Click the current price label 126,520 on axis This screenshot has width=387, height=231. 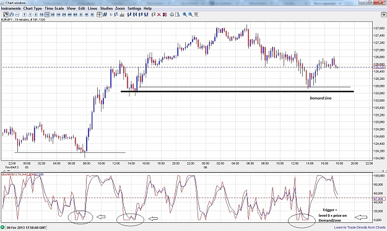coord(380,67)
